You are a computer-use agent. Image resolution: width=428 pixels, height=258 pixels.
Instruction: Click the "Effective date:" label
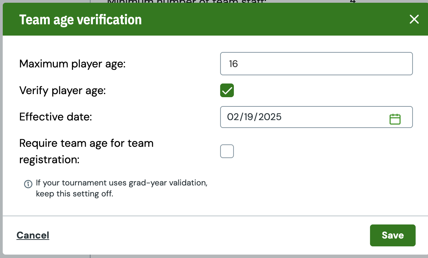[x=56, y=117]
